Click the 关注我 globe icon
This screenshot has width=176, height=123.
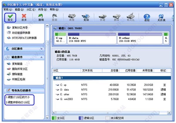pos(161,18)
